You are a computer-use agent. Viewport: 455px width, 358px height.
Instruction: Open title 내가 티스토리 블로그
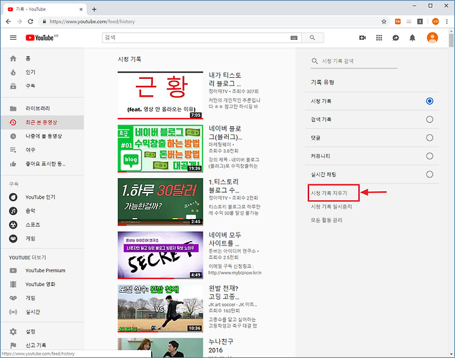coord(225,79)
